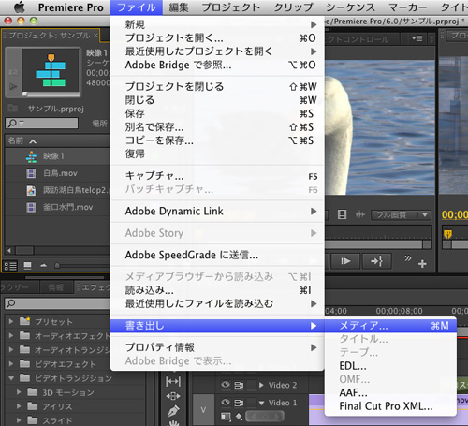
Task: Open the monitor button editor plus
Action: click(x=422, y=264)
